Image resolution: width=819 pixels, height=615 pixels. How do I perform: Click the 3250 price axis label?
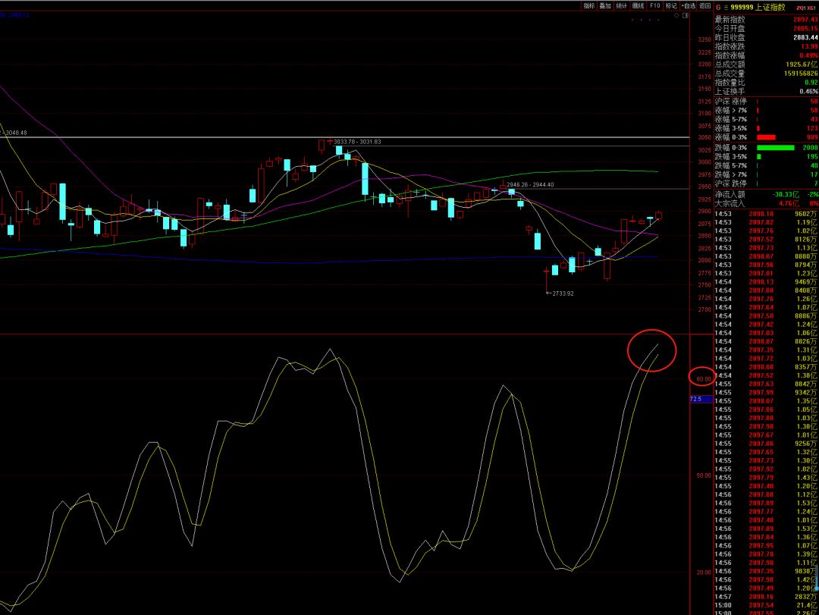[704, 39]
